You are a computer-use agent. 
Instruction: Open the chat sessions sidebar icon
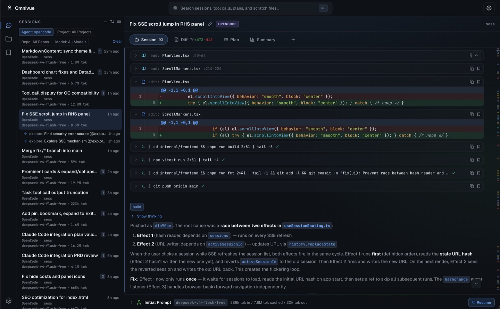click(9, 25)
